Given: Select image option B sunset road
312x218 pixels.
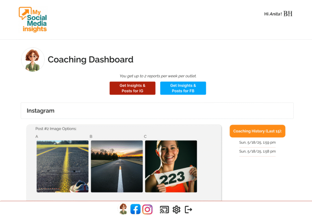Looking at the screenshot, I should coord(117,166).
